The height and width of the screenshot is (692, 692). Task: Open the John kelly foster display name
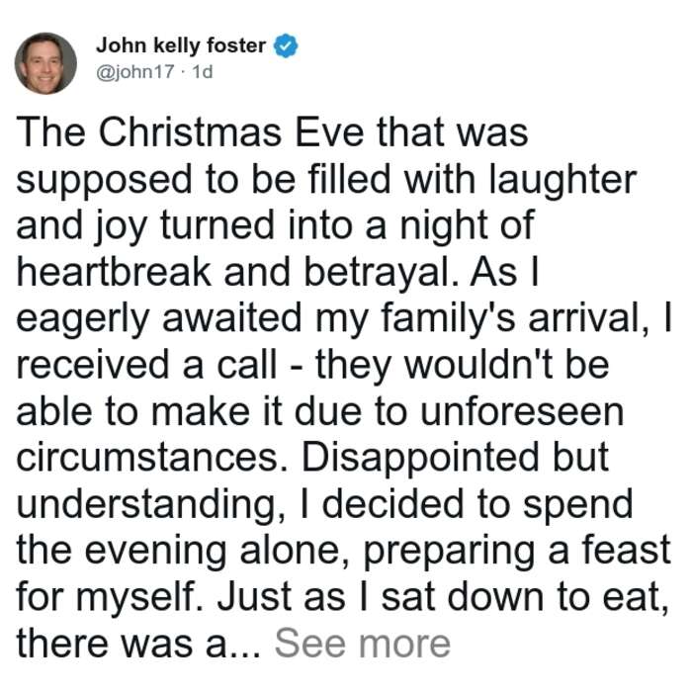point(181,45)
